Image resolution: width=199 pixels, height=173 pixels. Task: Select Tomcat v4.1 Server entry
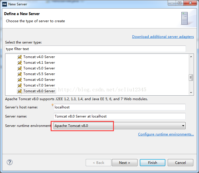[x=39, y=63]
